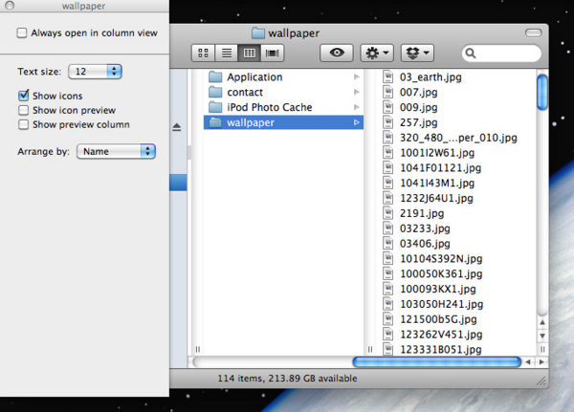The image size is (574, 412).
Task: Select file 1001I2W61.jpg
Action: coord(437,153)
